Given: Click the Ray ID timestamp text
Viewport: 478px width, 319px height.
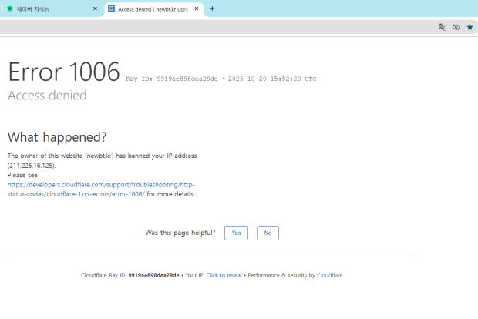Looking at the screenshot, I should tap(221, 79).
